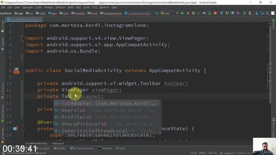The width and height of the screenshot is (276, 155).
Task: Open the Build menu
Action: pyautogui.click(x=71, y=7)
